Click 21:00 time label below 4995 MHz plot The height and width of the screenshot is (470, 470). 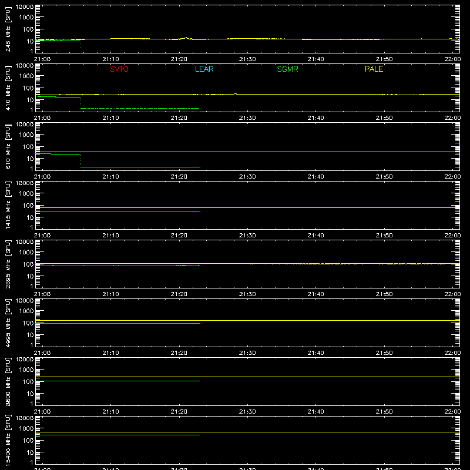point(42,353)
